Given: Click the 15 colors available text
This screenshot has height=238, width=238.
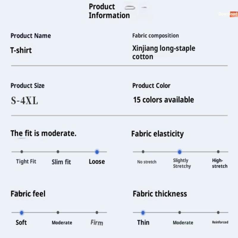Looking at the screenshot, I should coord(163,100).
